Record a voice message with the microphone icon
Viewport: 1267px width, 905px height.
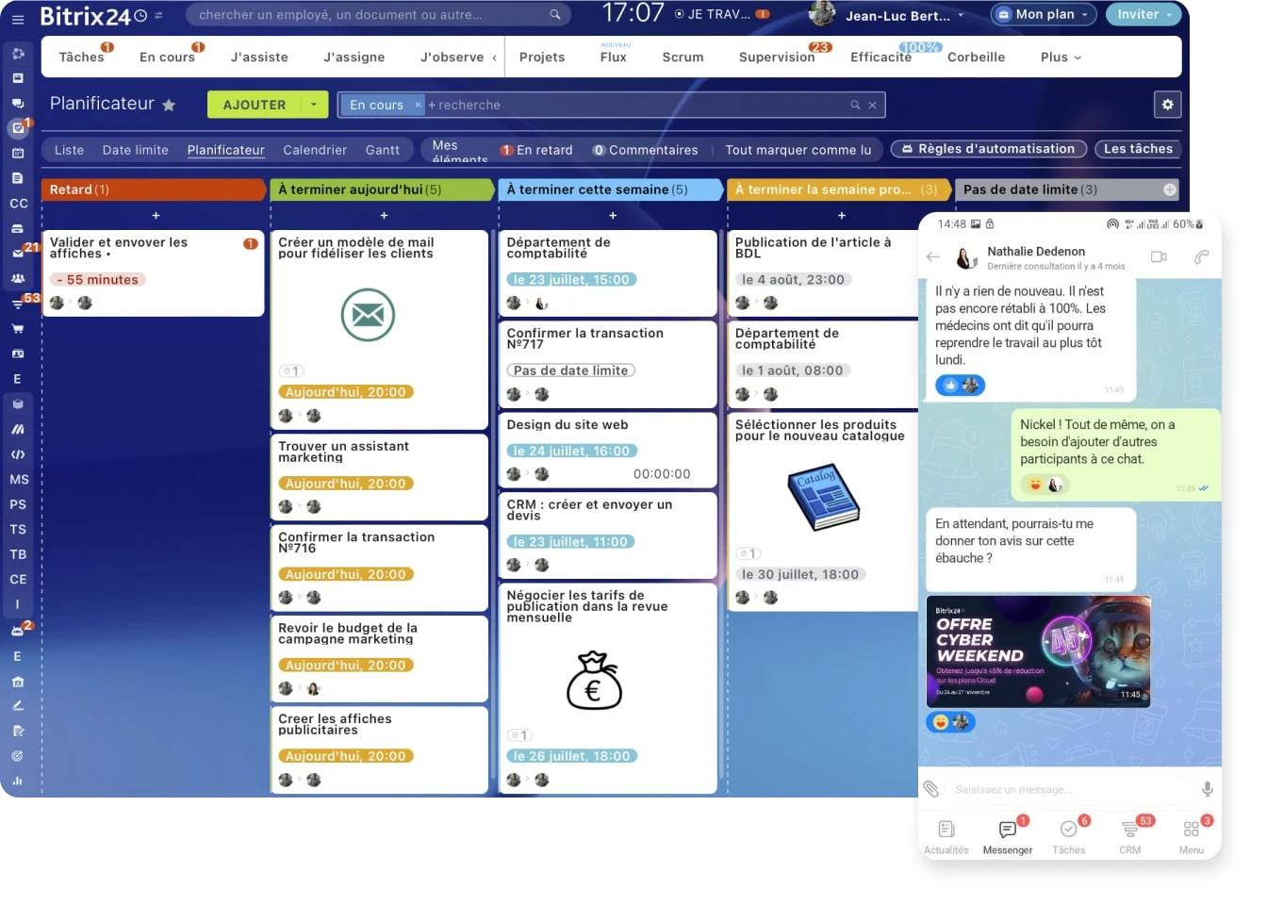coord(1207,789)
